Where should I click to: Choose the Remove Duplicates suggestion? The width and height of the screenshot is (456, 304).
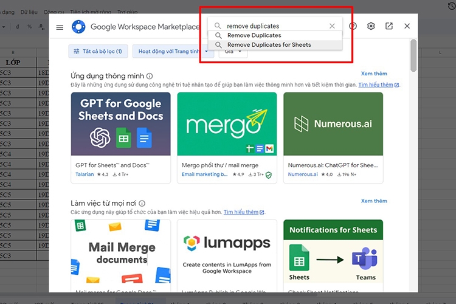click(x=275, y=35)
